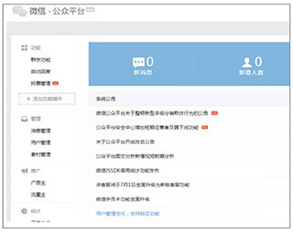Click the new followers person icon
Image resolution: width=293 pixels, height=232 pixels.
tap(247, 62)
